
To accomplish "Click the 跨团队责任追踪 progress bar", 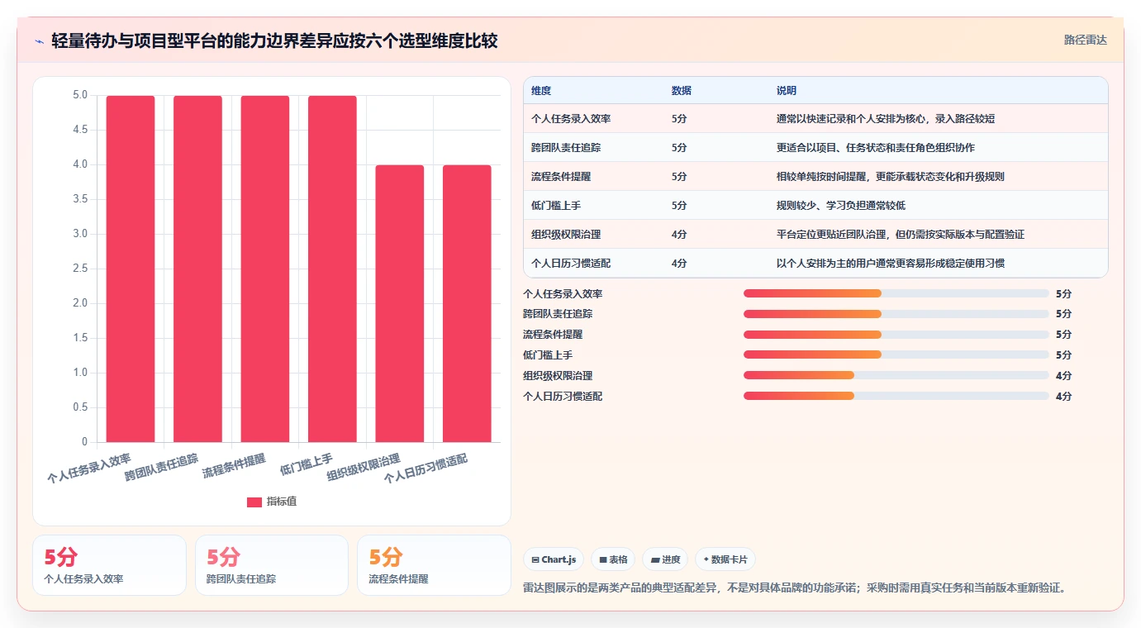I will click(x=896, y=314).
